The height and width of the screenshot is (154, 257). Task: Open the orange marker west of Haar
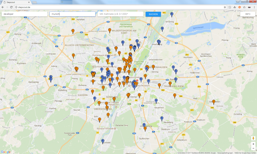tap(175, 96)
